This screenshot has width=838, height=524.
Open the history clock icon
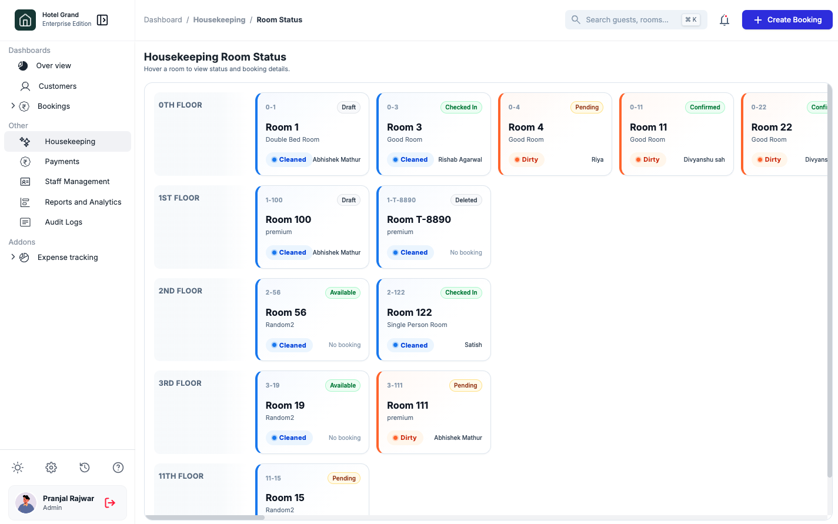[85, 468]
